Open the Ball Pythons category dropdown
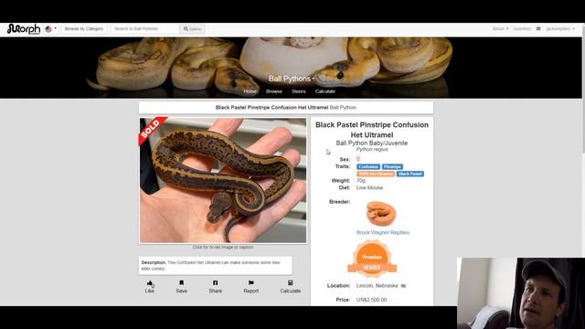This screenshot has width=585, height=329. [291, 79]
